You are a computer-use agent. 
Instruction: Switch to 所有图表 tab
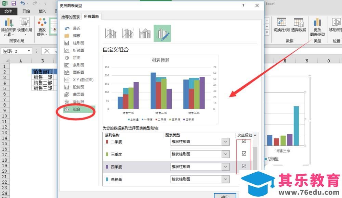(x=91, y=16)
